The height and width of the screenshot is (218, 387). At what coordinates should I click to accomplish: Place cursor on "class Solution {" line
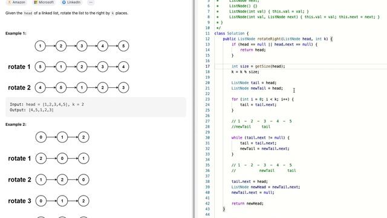click(x=232, y=33)
